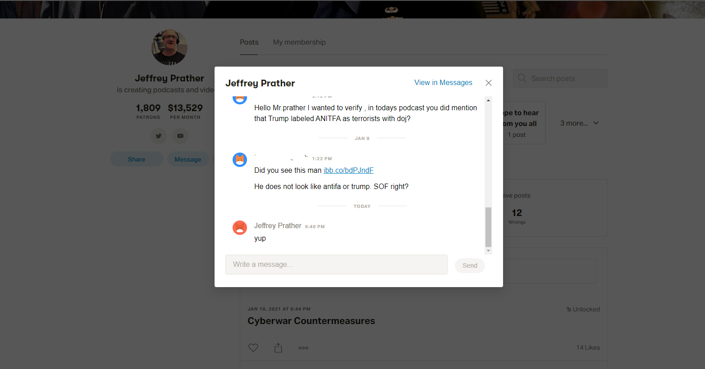Expand the '3 more...' tags dropdown
The width and height of the screenshot is (705, 369).
(x=579, y=123)
